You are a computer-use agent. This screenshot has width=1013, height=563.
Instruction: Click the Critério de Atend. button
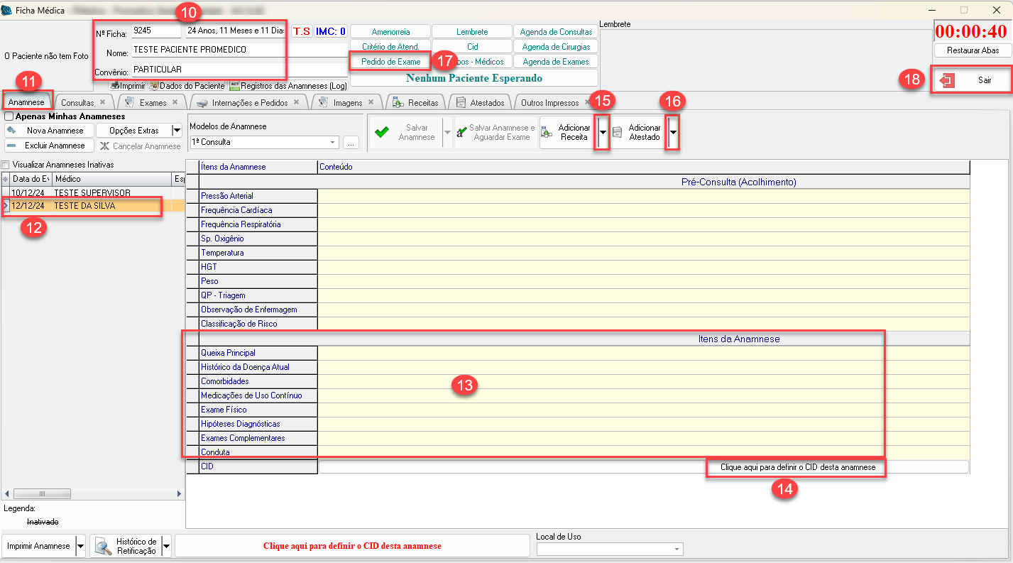click(390, 47)
